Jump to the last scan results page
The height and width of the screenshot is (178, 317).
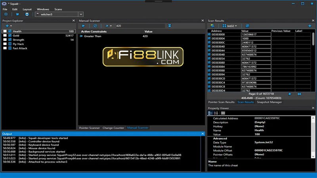pyautogui.click(x=300, y=94)
